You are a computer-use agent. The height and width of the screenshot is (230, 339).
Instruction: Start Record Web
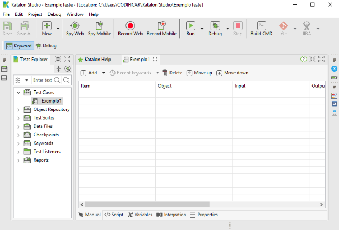(x=130, y=28)
